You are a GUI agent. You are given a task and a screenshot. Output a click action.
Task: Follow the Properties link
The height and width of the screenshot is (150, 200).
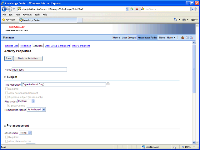point(25,46)
